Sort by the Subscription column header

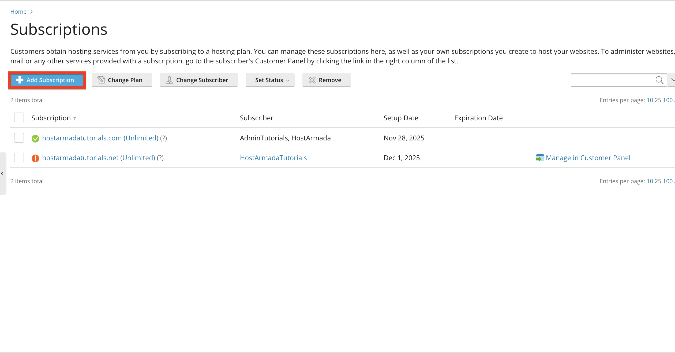51,118
